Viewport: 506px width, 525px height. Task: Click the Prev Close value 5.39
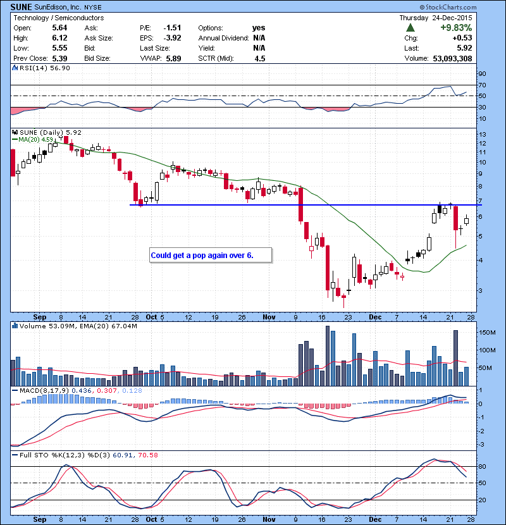(x=59, y=58)
